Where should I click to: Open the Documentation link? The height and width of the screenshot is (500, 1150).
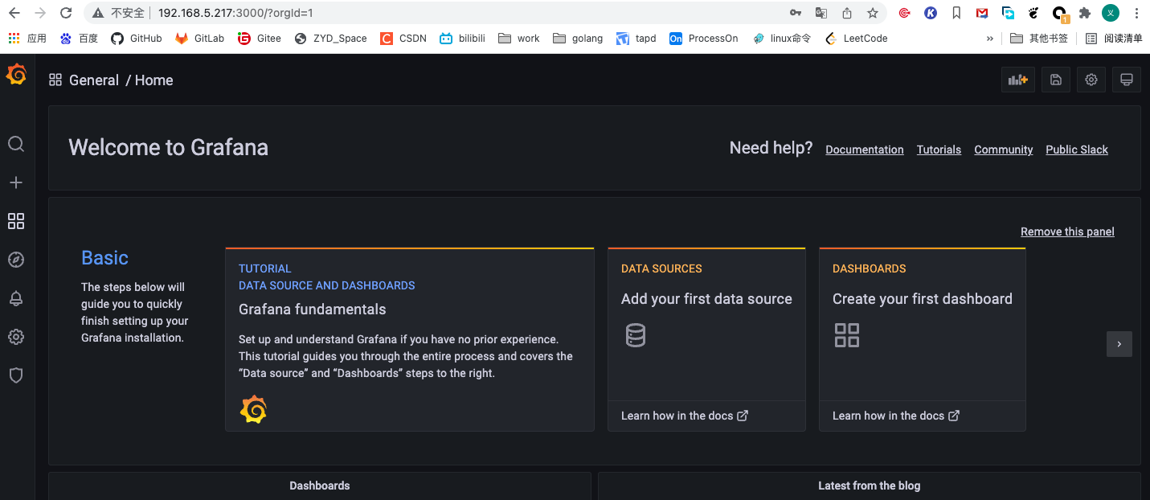(865, 150)
